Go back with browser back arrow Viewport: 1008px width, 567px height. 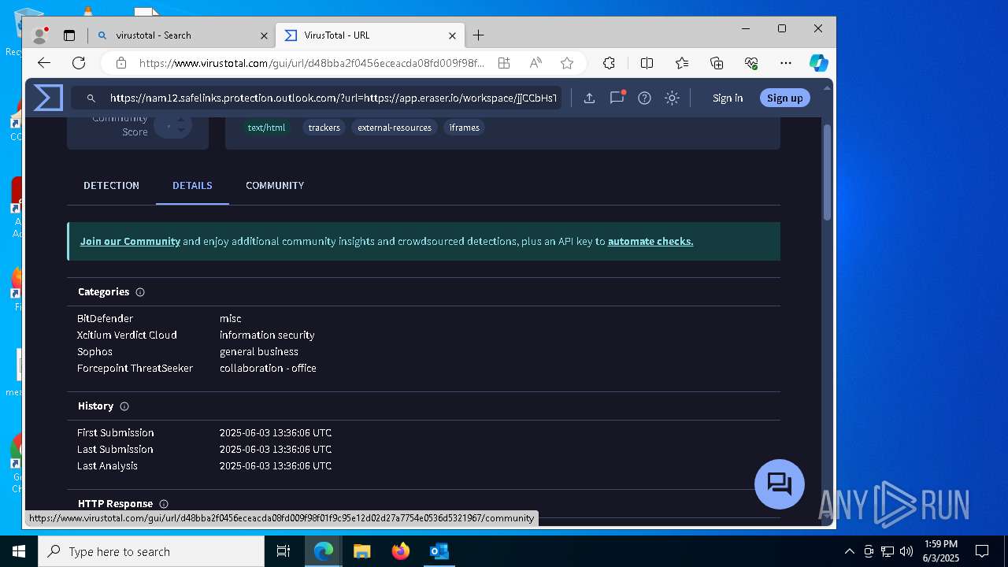tap(44, 63)
